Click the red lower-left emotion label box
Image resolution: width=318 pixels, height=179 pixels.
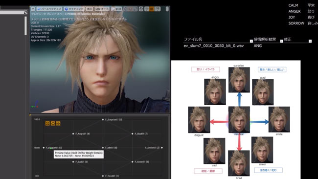(208, 171)
